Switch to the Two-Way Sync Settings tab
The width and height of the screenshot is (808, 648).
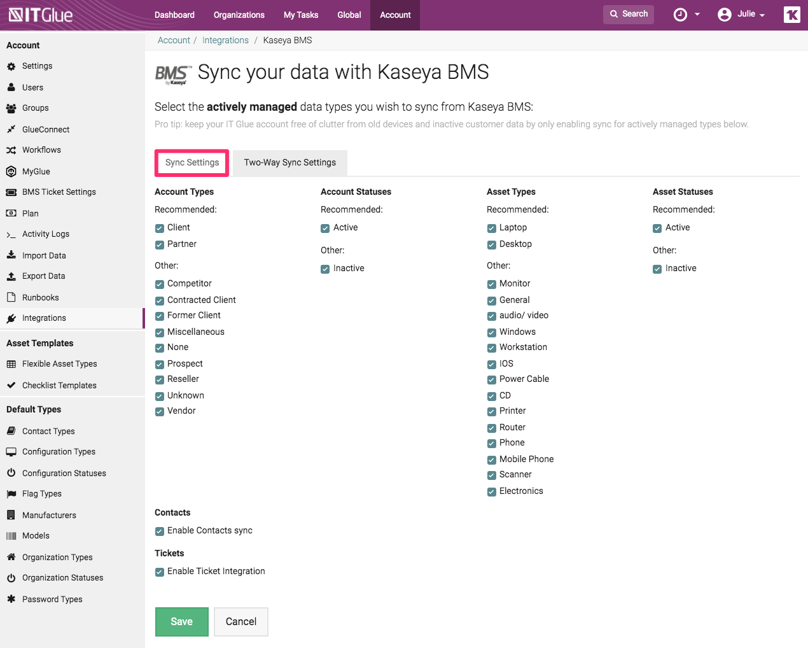289,162
